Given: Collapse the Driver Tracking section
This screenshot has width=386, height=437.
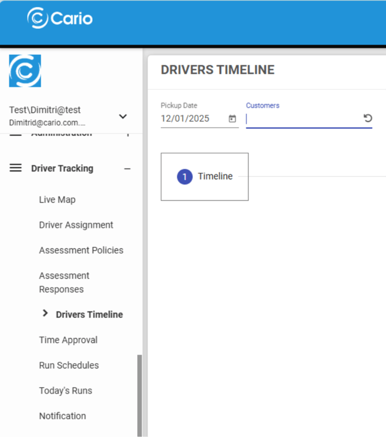Looking at the screenshot, I should (127, 169).
